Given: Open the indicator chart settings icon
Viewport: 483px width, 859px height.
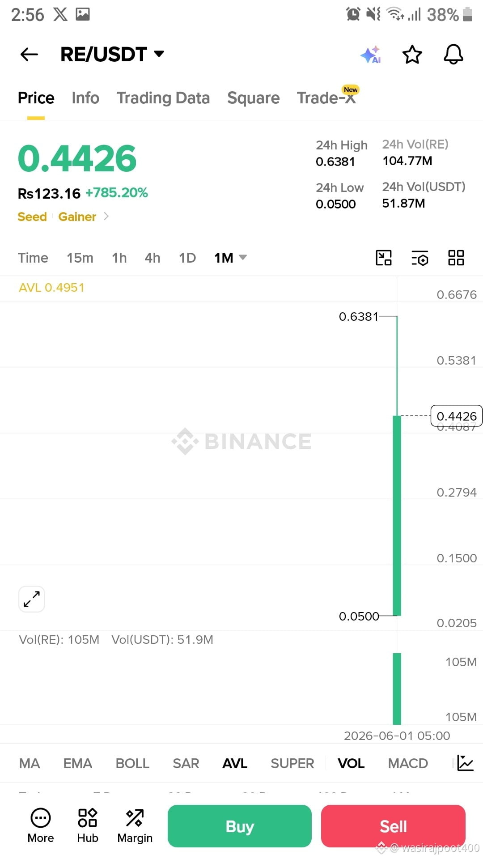Looking at the screenshot, I should pos(465,763).
